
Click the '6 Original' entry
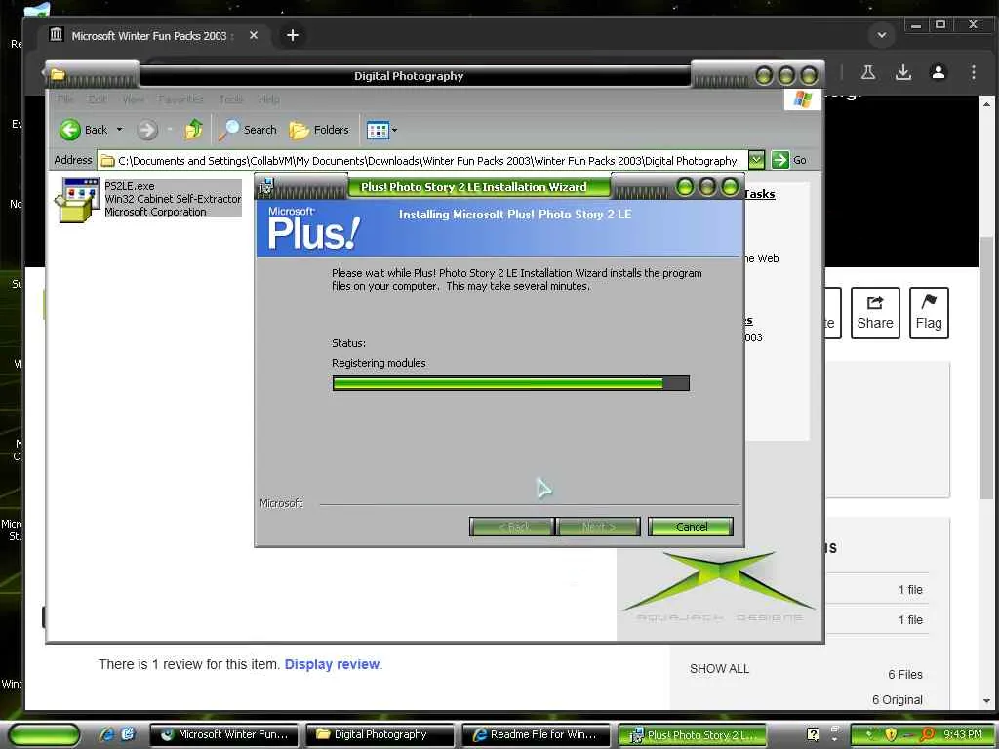click(898, 700)
